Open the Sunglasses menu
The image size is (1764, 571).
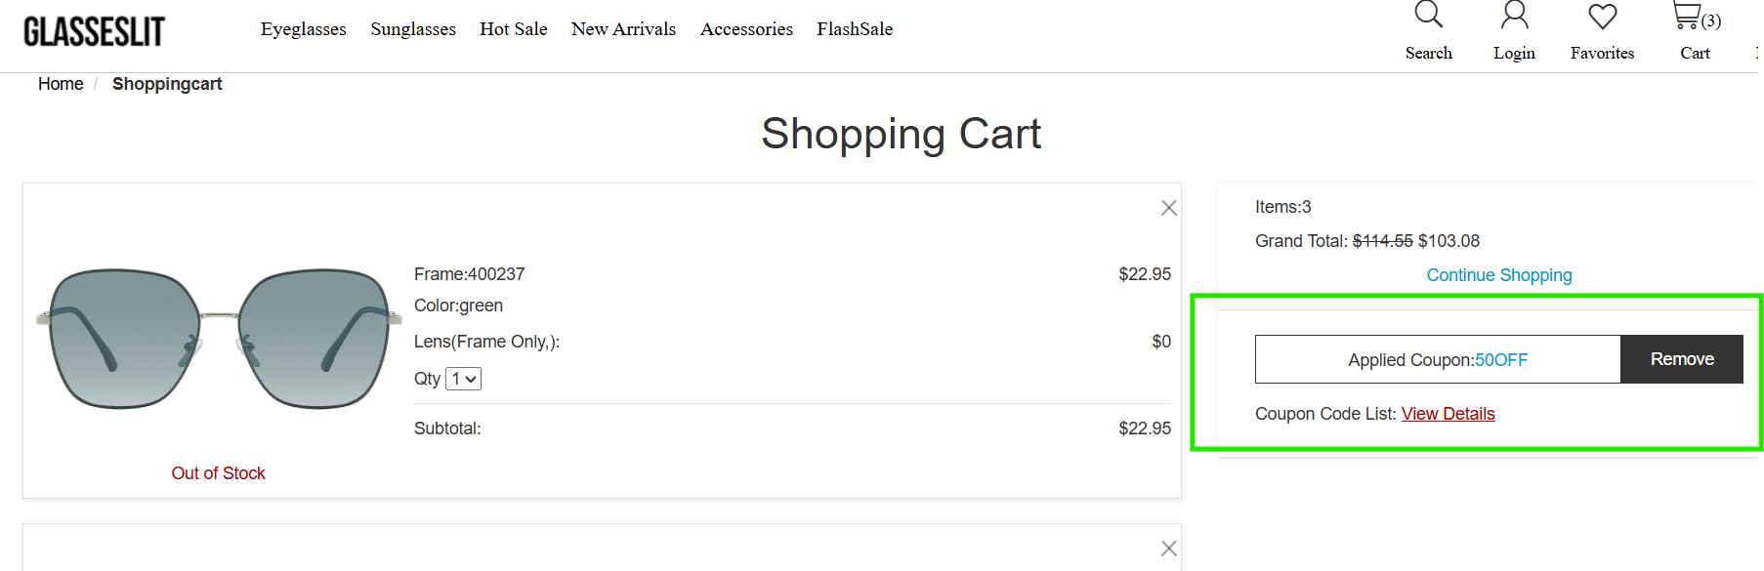pos(412,28)
